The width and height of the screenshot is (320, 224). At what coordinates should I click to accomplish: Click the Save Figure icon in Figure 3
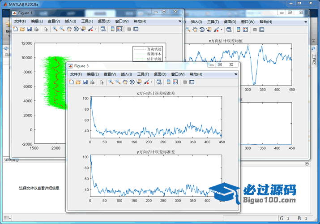(85, 82)
